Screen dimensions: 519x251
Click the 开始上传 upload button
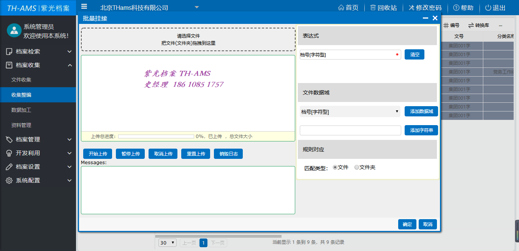(x=97, y=154)
